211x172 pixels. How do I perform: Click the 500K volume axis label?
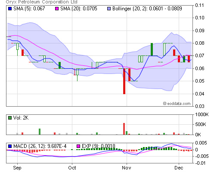[x=201, y=124]
